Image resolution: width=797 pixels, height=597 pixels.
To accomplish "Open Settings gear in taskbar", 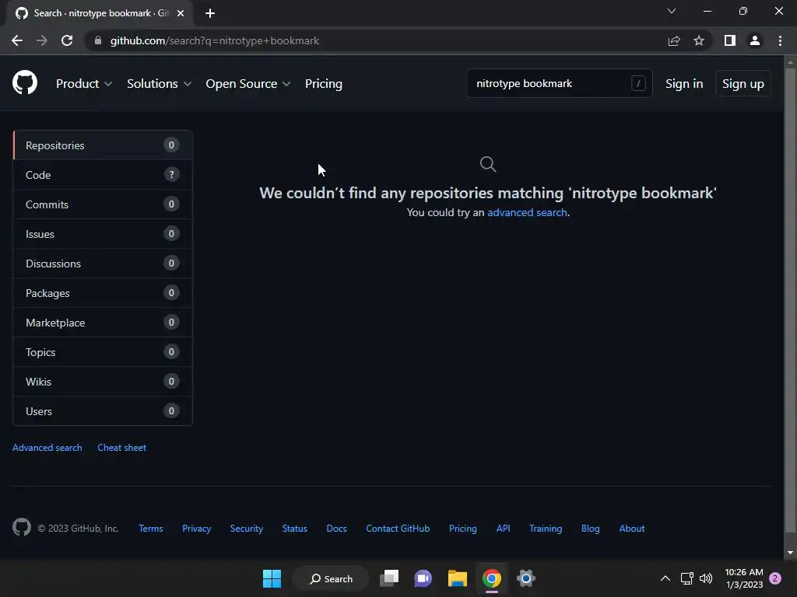I will (x=526, y=578).
